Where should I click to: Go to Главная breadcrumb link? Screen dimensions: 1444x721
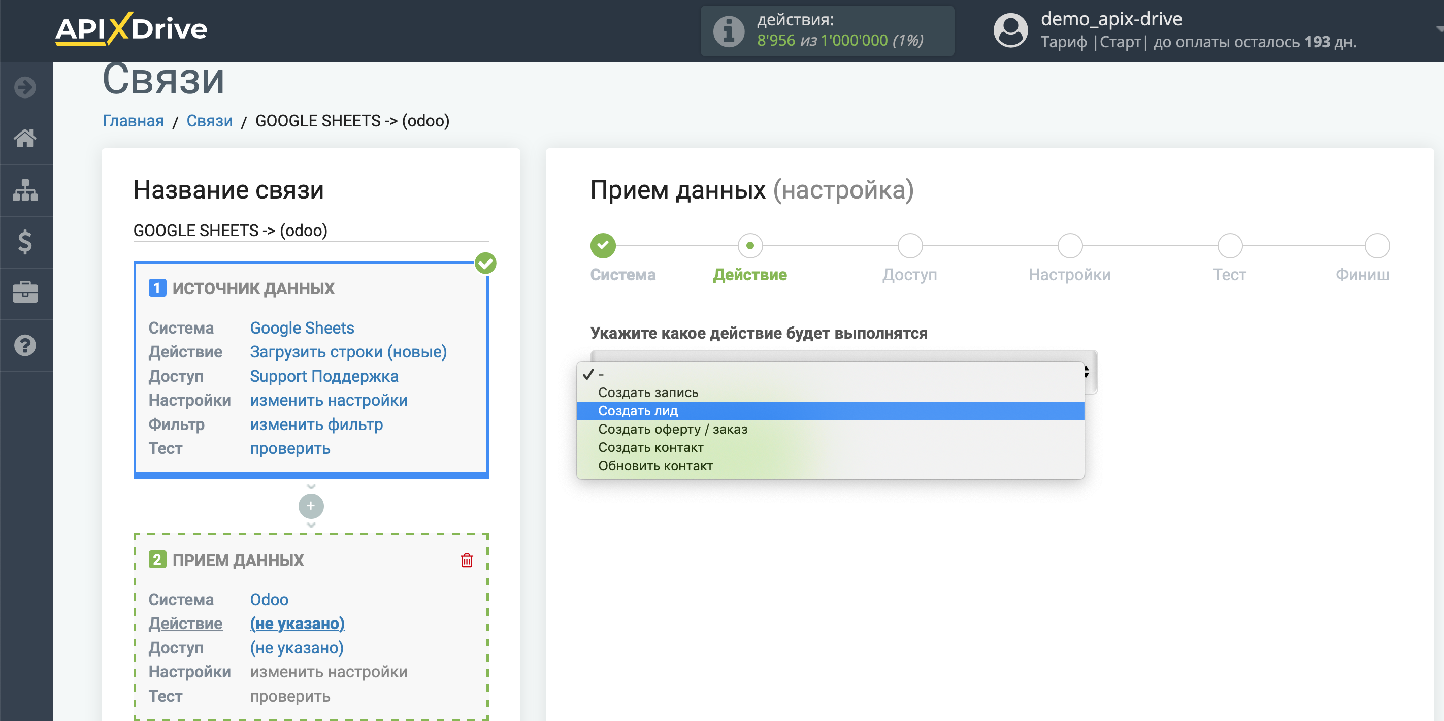(133, 120)
